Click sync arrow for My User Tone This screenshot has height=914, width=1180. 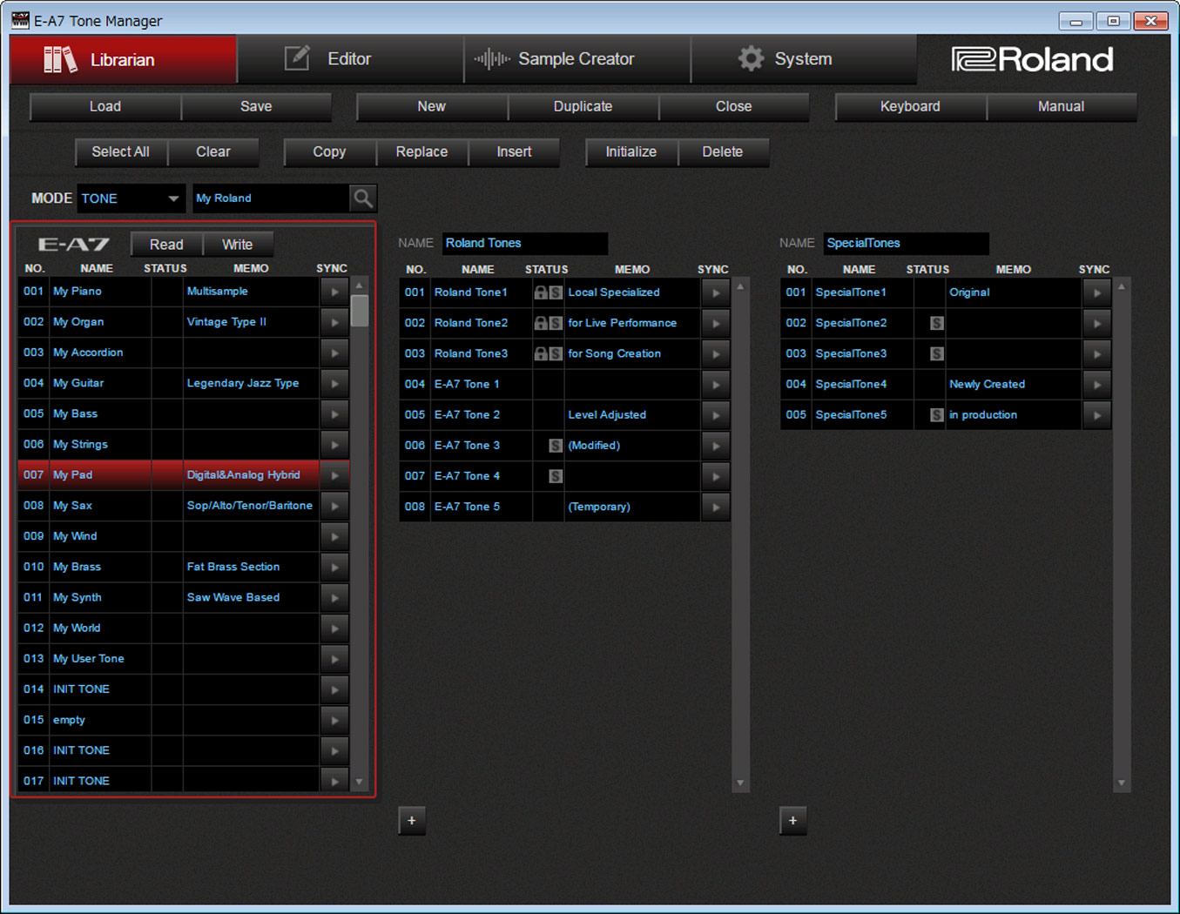(x=335, y=659)
